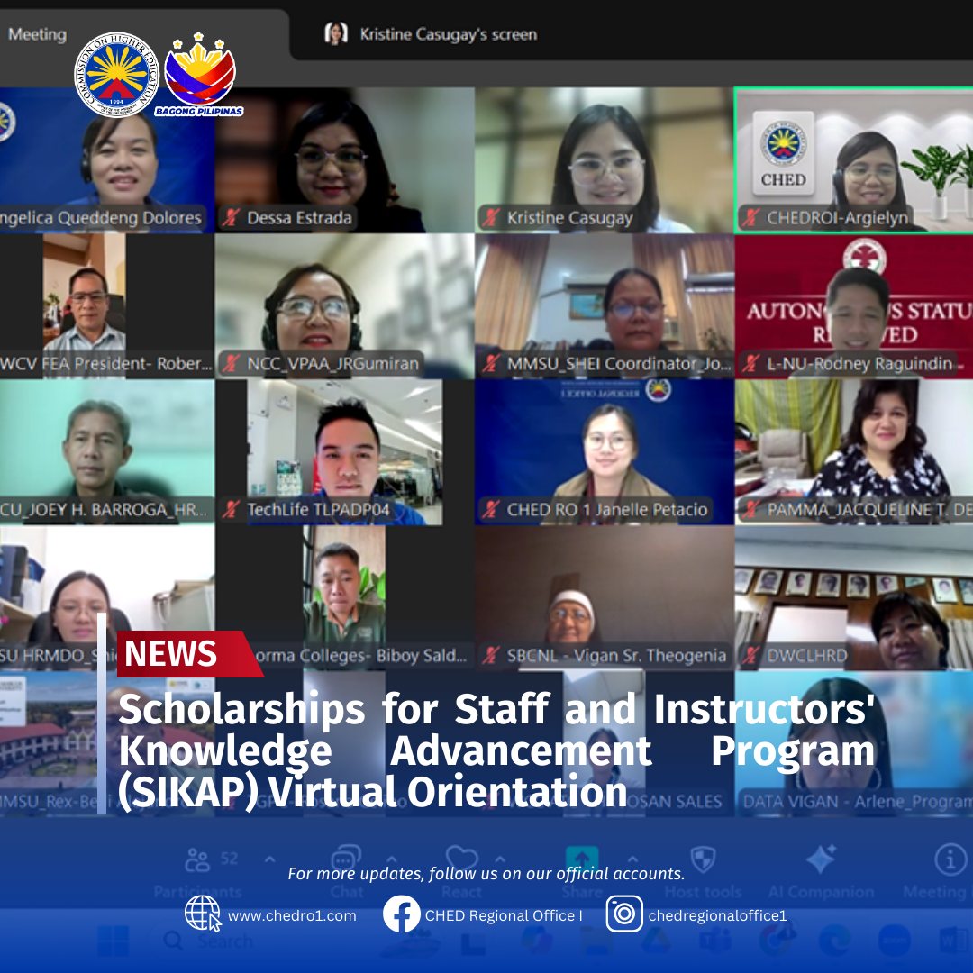Click the name label 'CHED RO 1 Janelle Petacio'
Image resolution: width=973 pixels, height=973 pixels.
click(x=607, y=509)
